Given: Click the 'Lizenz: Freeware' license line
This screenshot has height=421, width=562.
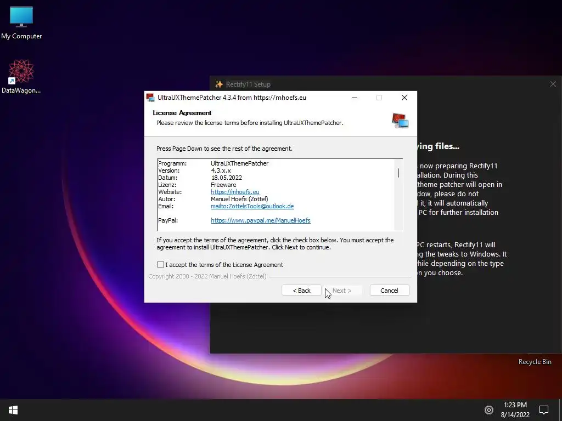Looking at the screenshot, I should [x=197, y=185].
